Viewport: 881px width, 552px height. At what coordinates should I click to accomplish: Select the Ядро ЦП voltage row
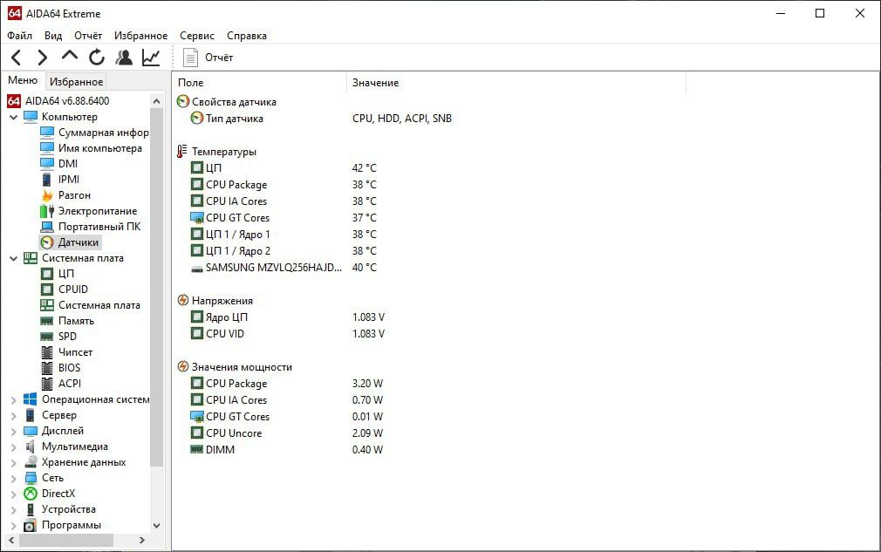coord(287,317)
